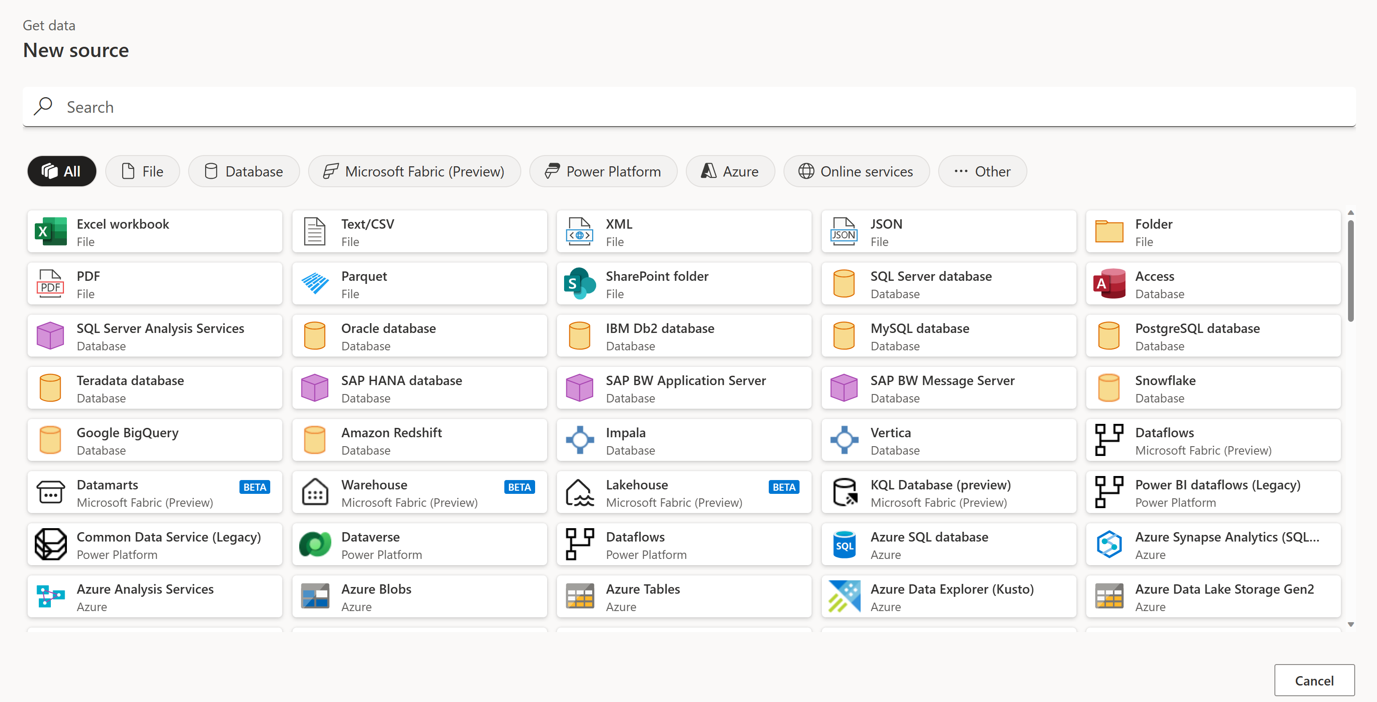The height and width of the screenshot is (702, 1377).
Task: Click into the Search field
Action: pyautogui.click(x=688, y=107)
